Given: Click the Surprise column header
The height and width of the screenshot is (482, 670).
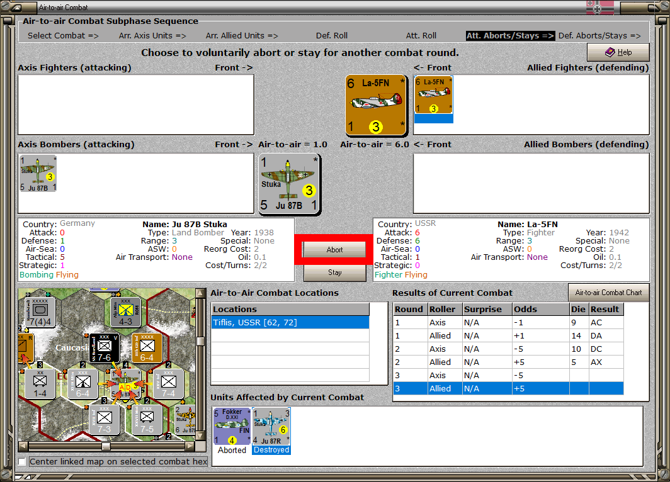Looking at the screenshot, I should coord(487,309).
